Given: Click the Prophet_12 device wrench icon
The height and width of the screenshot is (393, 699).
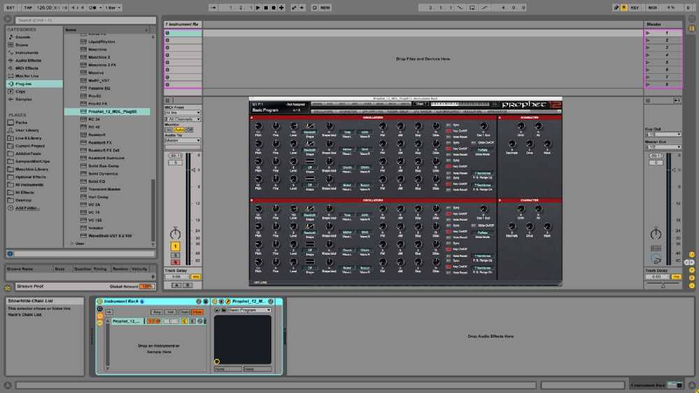Looking at the screenshot, I should (x=228, y=302).
